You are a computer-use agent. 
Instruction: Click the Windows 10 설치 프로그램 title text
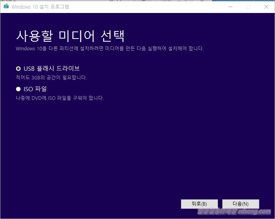click(x=38, y=7)
